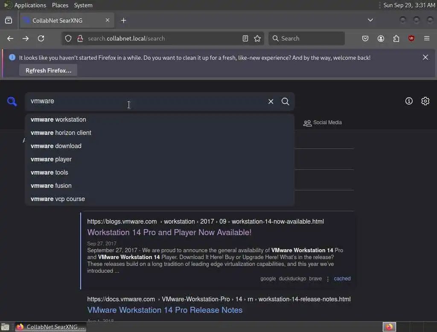Bookmark this page with star icon
The height and width of the screenshot is (332, 437).
[x=257, y=38]
